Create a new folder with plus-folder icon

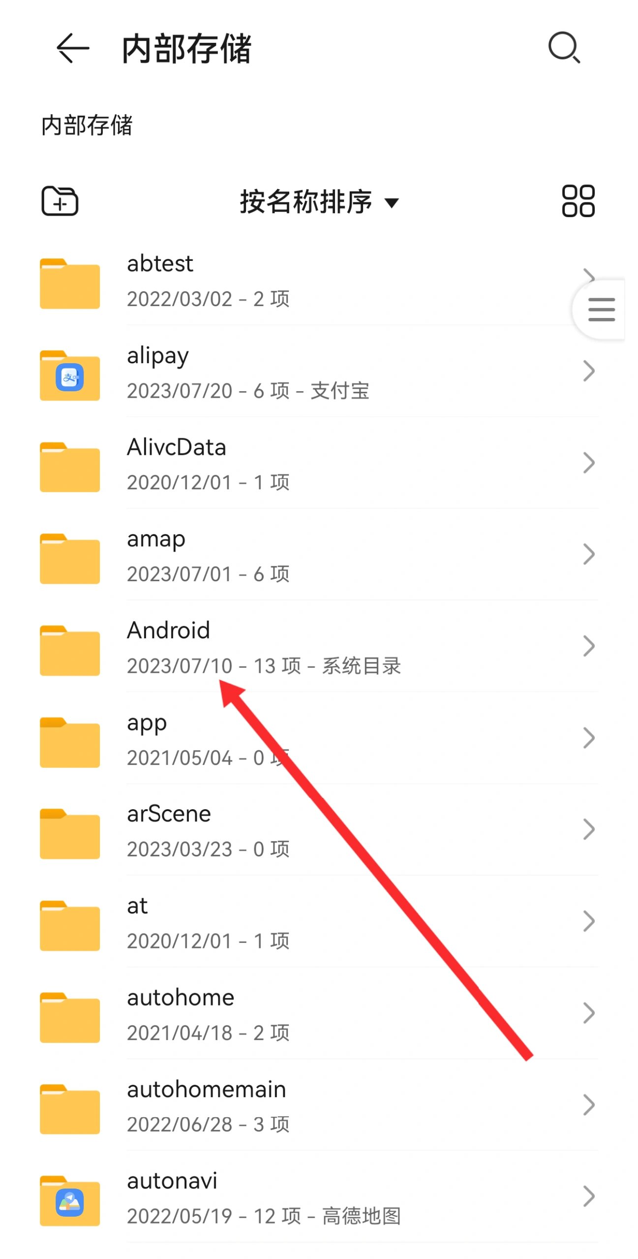coord(60,201)
